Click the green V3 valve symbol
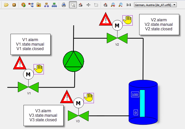This screenshot has width=185, height=129. 78,115
